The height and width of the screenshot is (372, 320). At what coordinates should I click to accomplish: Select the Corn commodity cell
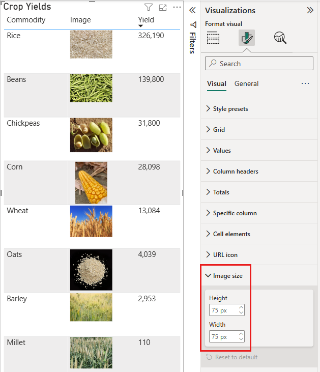(14, 167)
